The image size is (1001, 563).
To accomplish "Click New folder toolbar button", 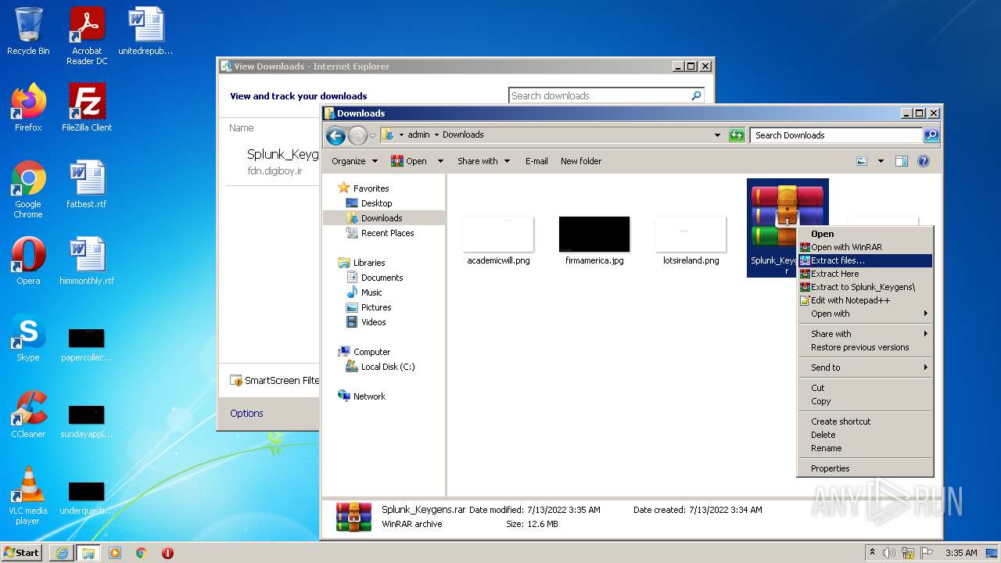I will pyautogui.click(x=581, y=161).
